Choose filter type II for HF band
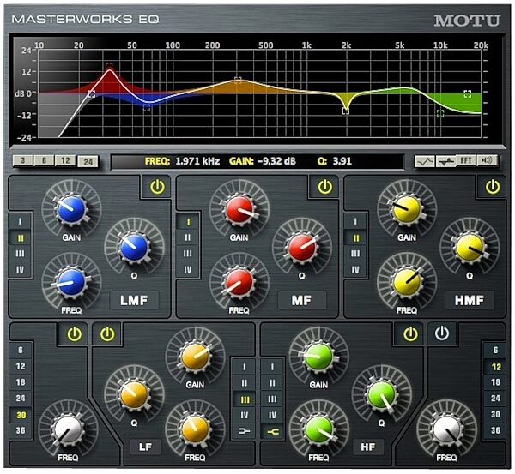Image resolution: width=515 pixels, height=474 pixels. [x=273, y=383]
